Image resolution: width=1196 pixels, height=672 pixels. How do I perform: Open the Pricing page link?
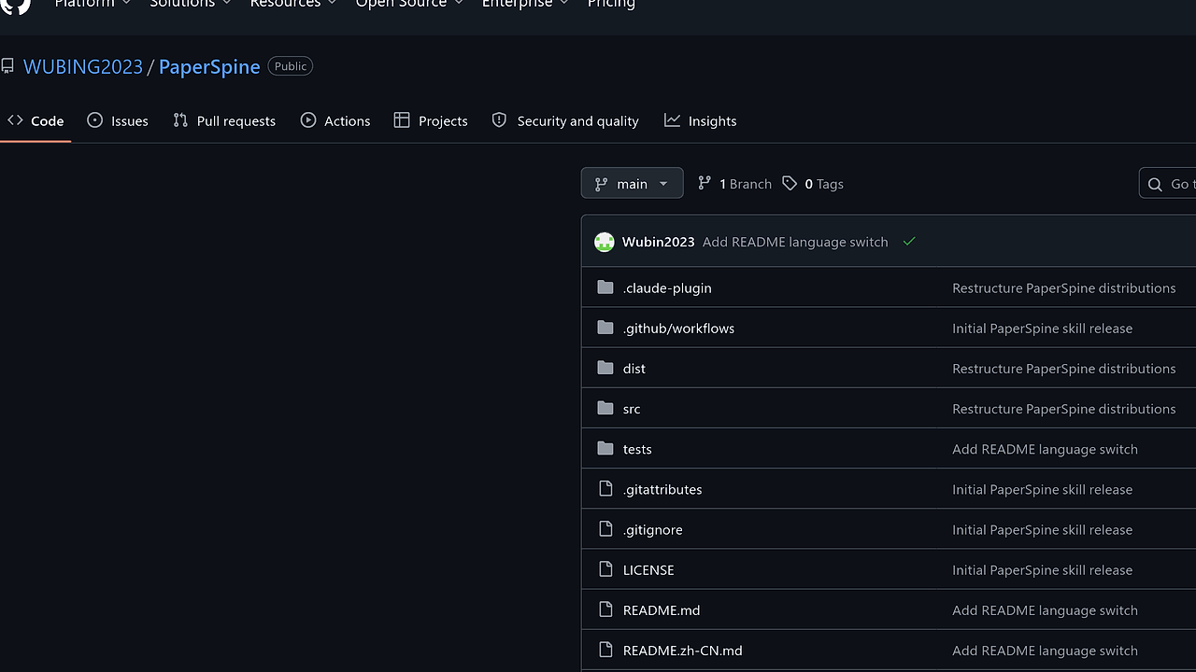click(611, 4)
